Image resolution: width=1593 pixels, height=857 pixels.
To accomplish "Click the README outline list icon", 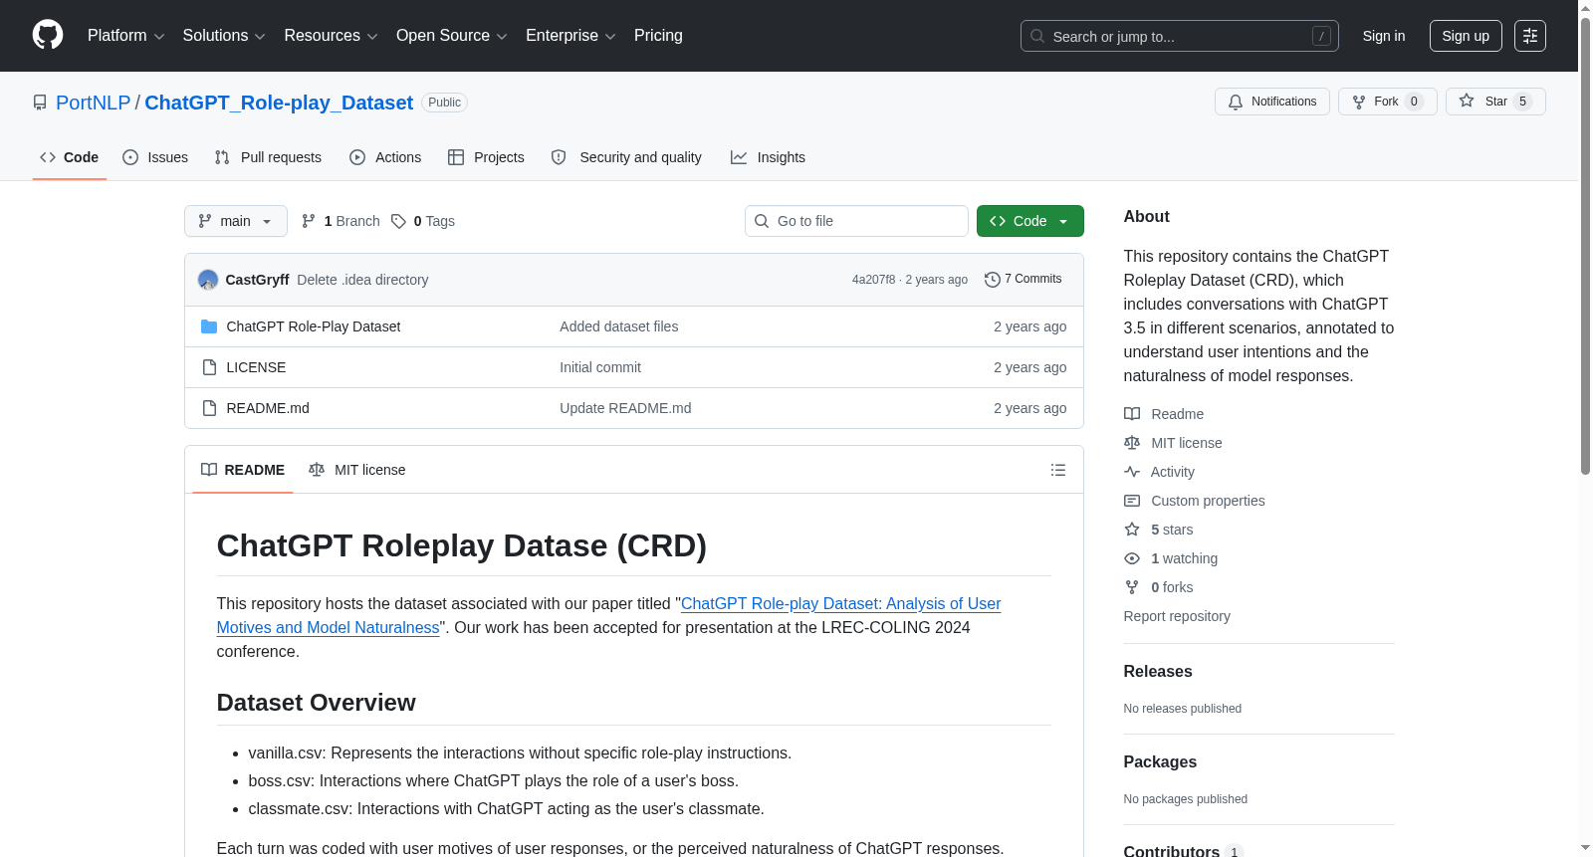I will pos(1058,470).
